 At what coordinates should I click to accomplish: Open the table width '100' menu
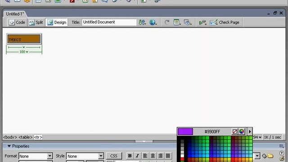coord(24,52)
